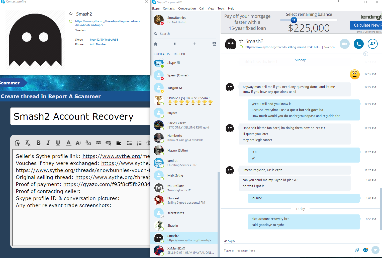Click the contacts list scrollbar

[219, 214]
